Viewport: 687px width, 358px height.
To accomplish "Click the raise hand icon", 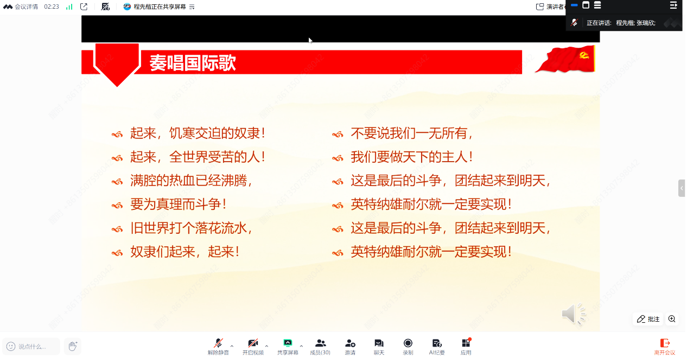I will (x=72, y=346).
